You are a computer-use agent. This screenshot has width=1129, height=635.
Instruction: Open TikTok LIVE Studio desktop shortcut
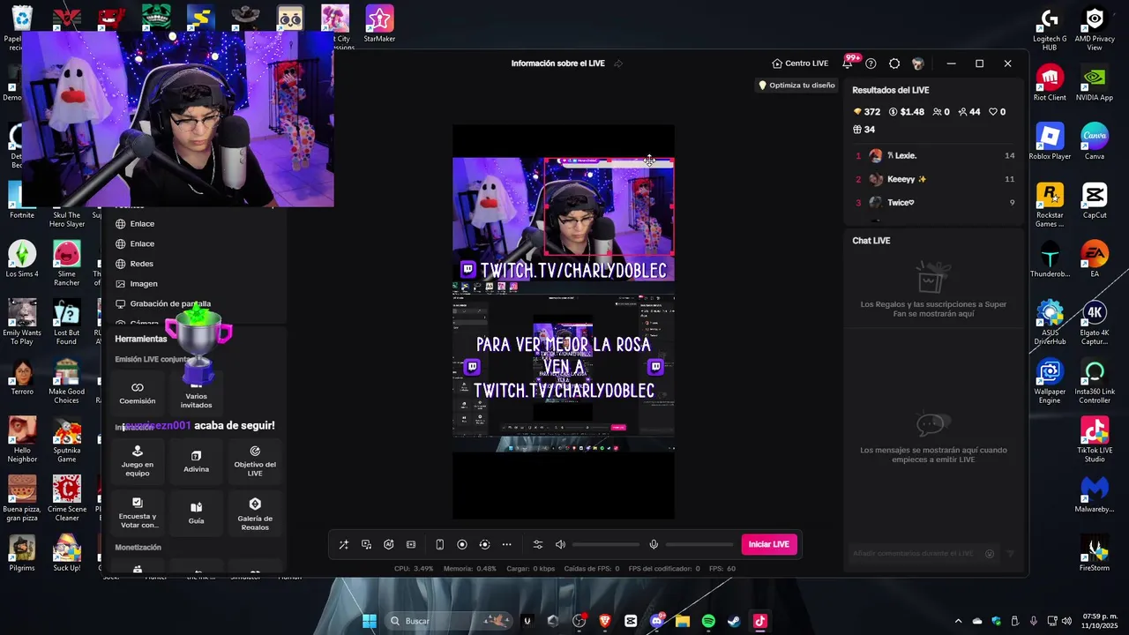tap(1095, 439)
